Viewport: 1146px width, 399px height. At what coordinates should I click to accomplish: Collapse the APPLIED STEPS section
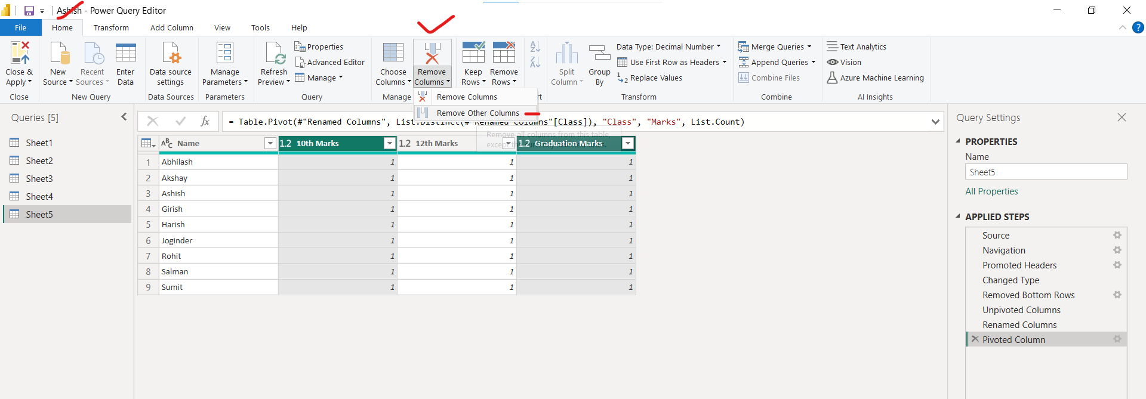pos(959,216)
